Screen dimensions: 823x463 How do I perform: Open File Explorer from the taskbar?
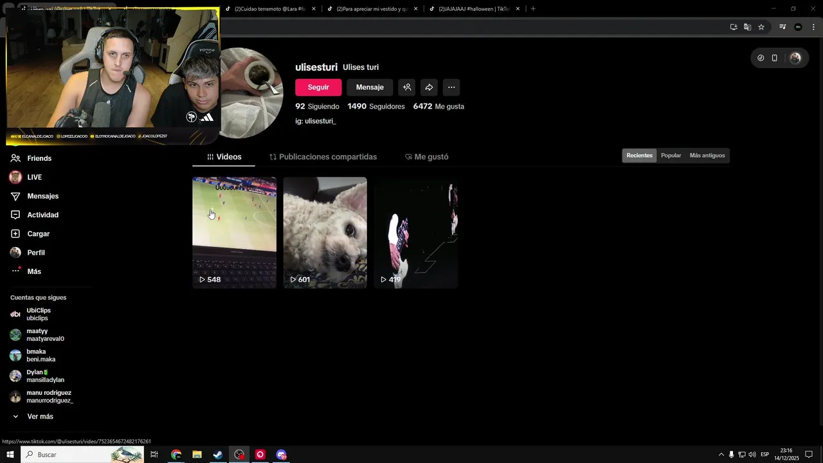(197, 455)
